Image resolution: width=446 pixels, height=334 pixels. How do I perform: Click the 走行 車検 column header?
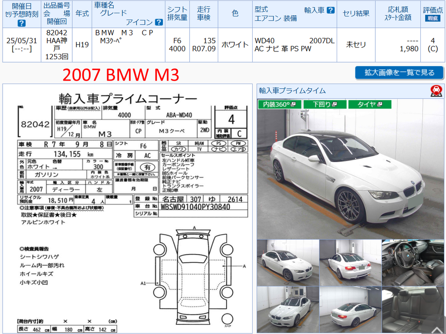[x=204, y=13]
